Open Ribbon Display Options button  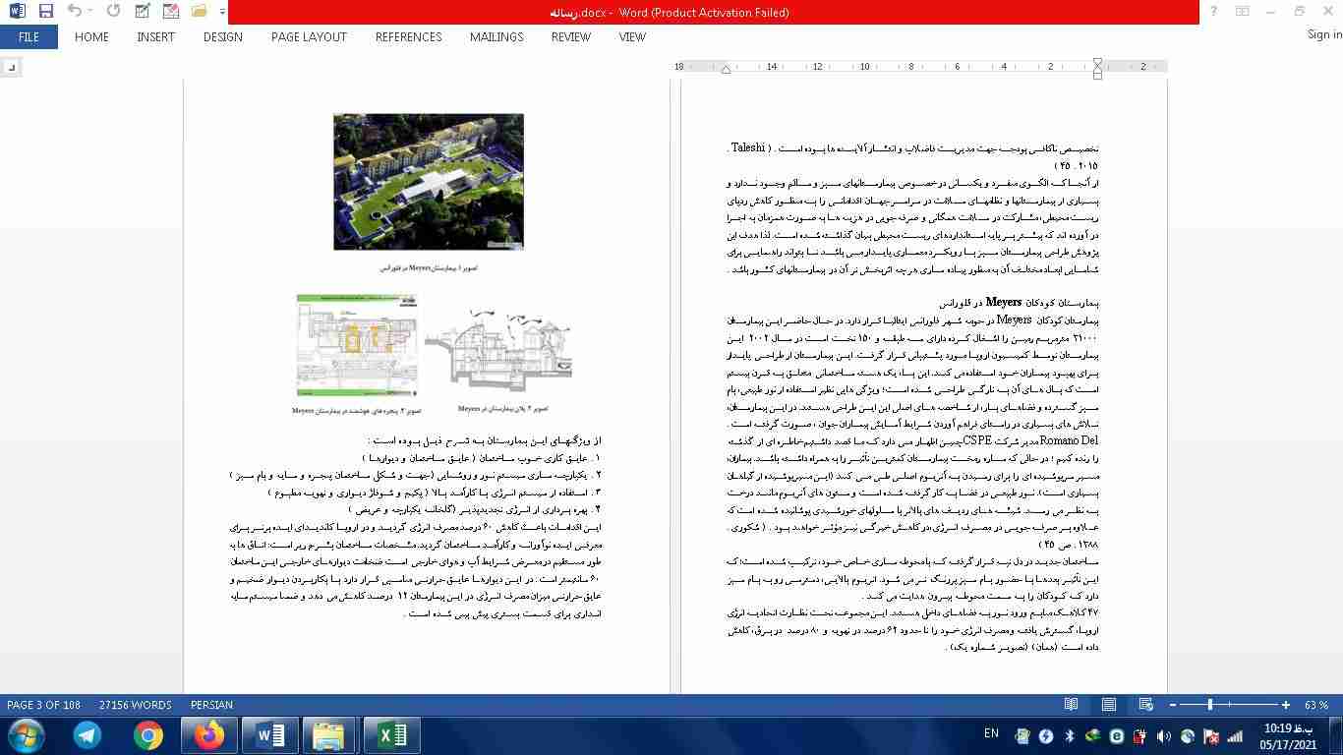[1243, 12]
